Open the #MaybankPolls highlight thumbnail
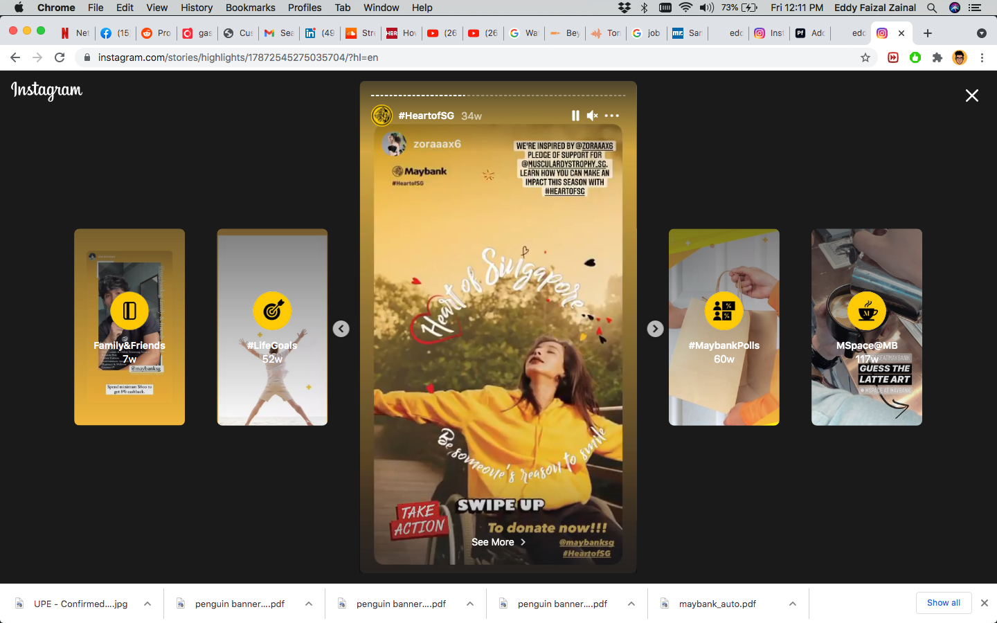Screen dimensions: 997x623 click(724, 327)
